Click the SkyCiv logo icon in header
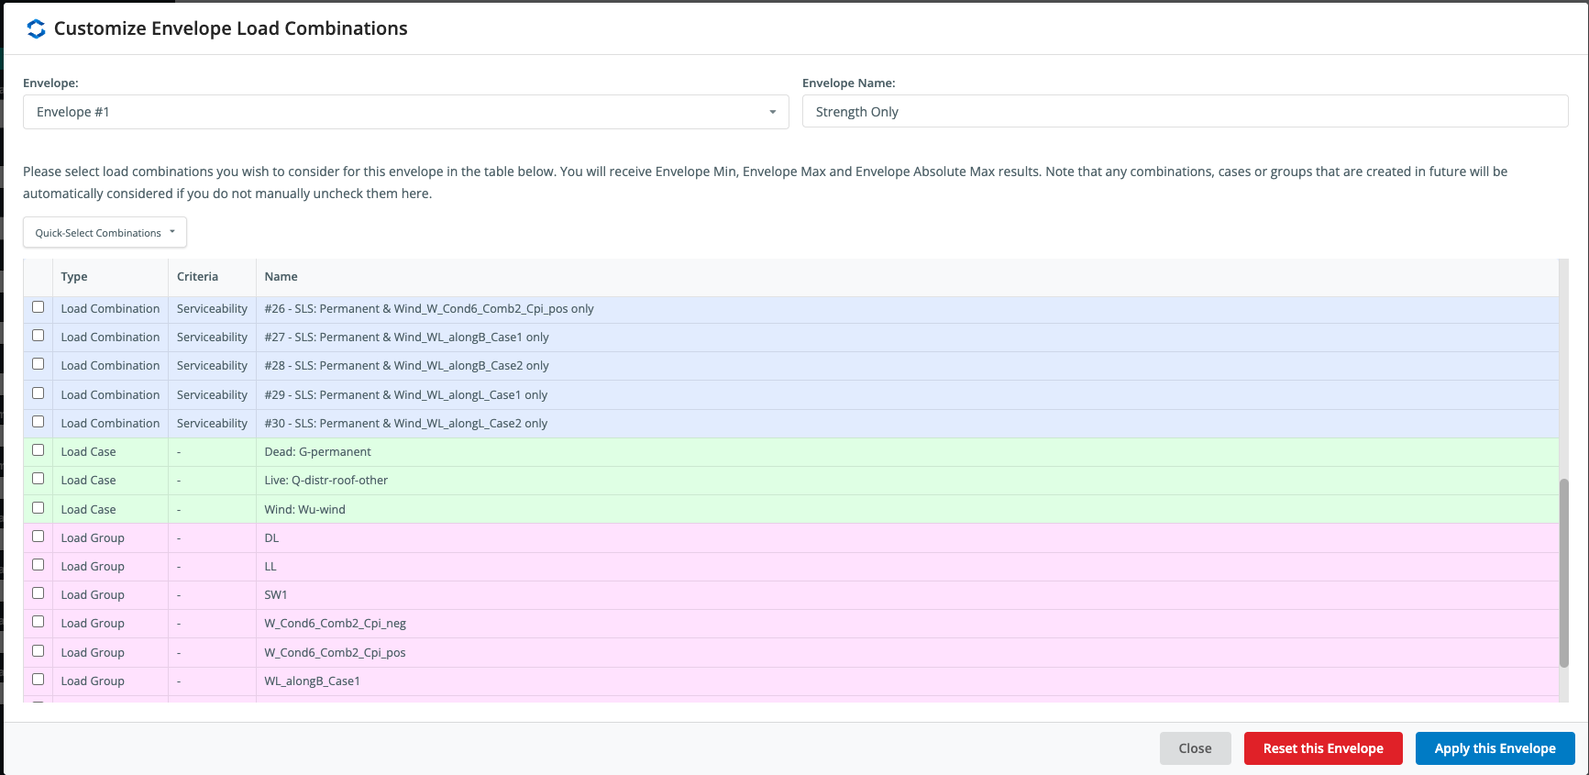Viewport: 1589px width, 775px height. coord(36,28)
